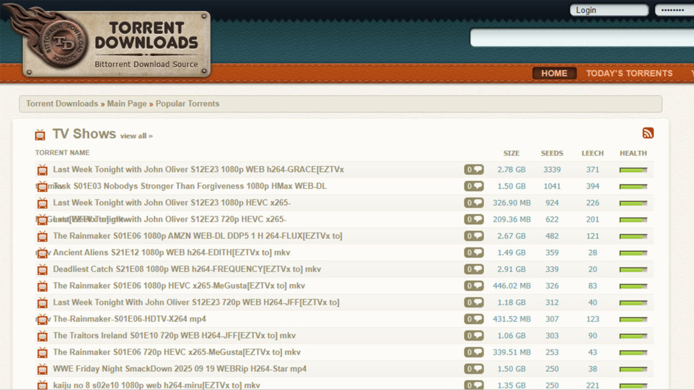Open Rainmaker S01E06 1080p AMZN WEB-DL link
The width and height of the screenshot is (694, 390).
click(198, 236)
